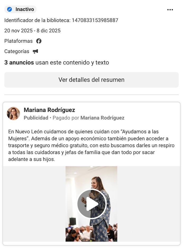Screen dimensions: 185x249
Task: Open Mariana Rodríguez's profile avatar
Action: click(x=13, y=114)
